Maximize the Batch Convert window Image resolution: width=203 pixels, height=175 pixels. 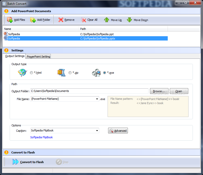(x=186, y=3)
